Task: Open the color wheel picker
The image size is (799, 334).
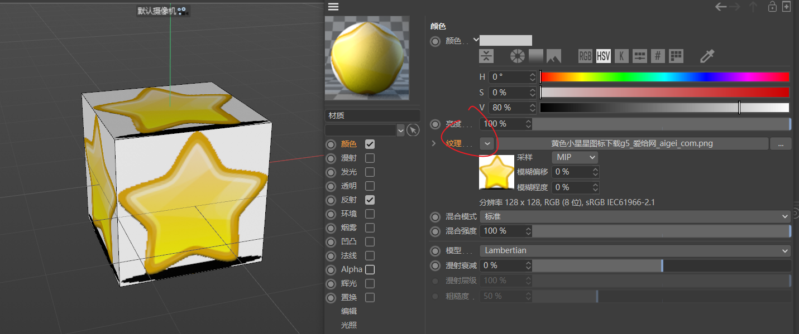Action: (x=518, y=56)
